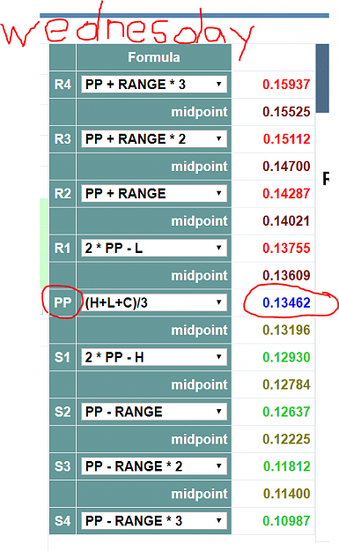Open the R1 2 * PP - L dropdown

tap(154, 248)
